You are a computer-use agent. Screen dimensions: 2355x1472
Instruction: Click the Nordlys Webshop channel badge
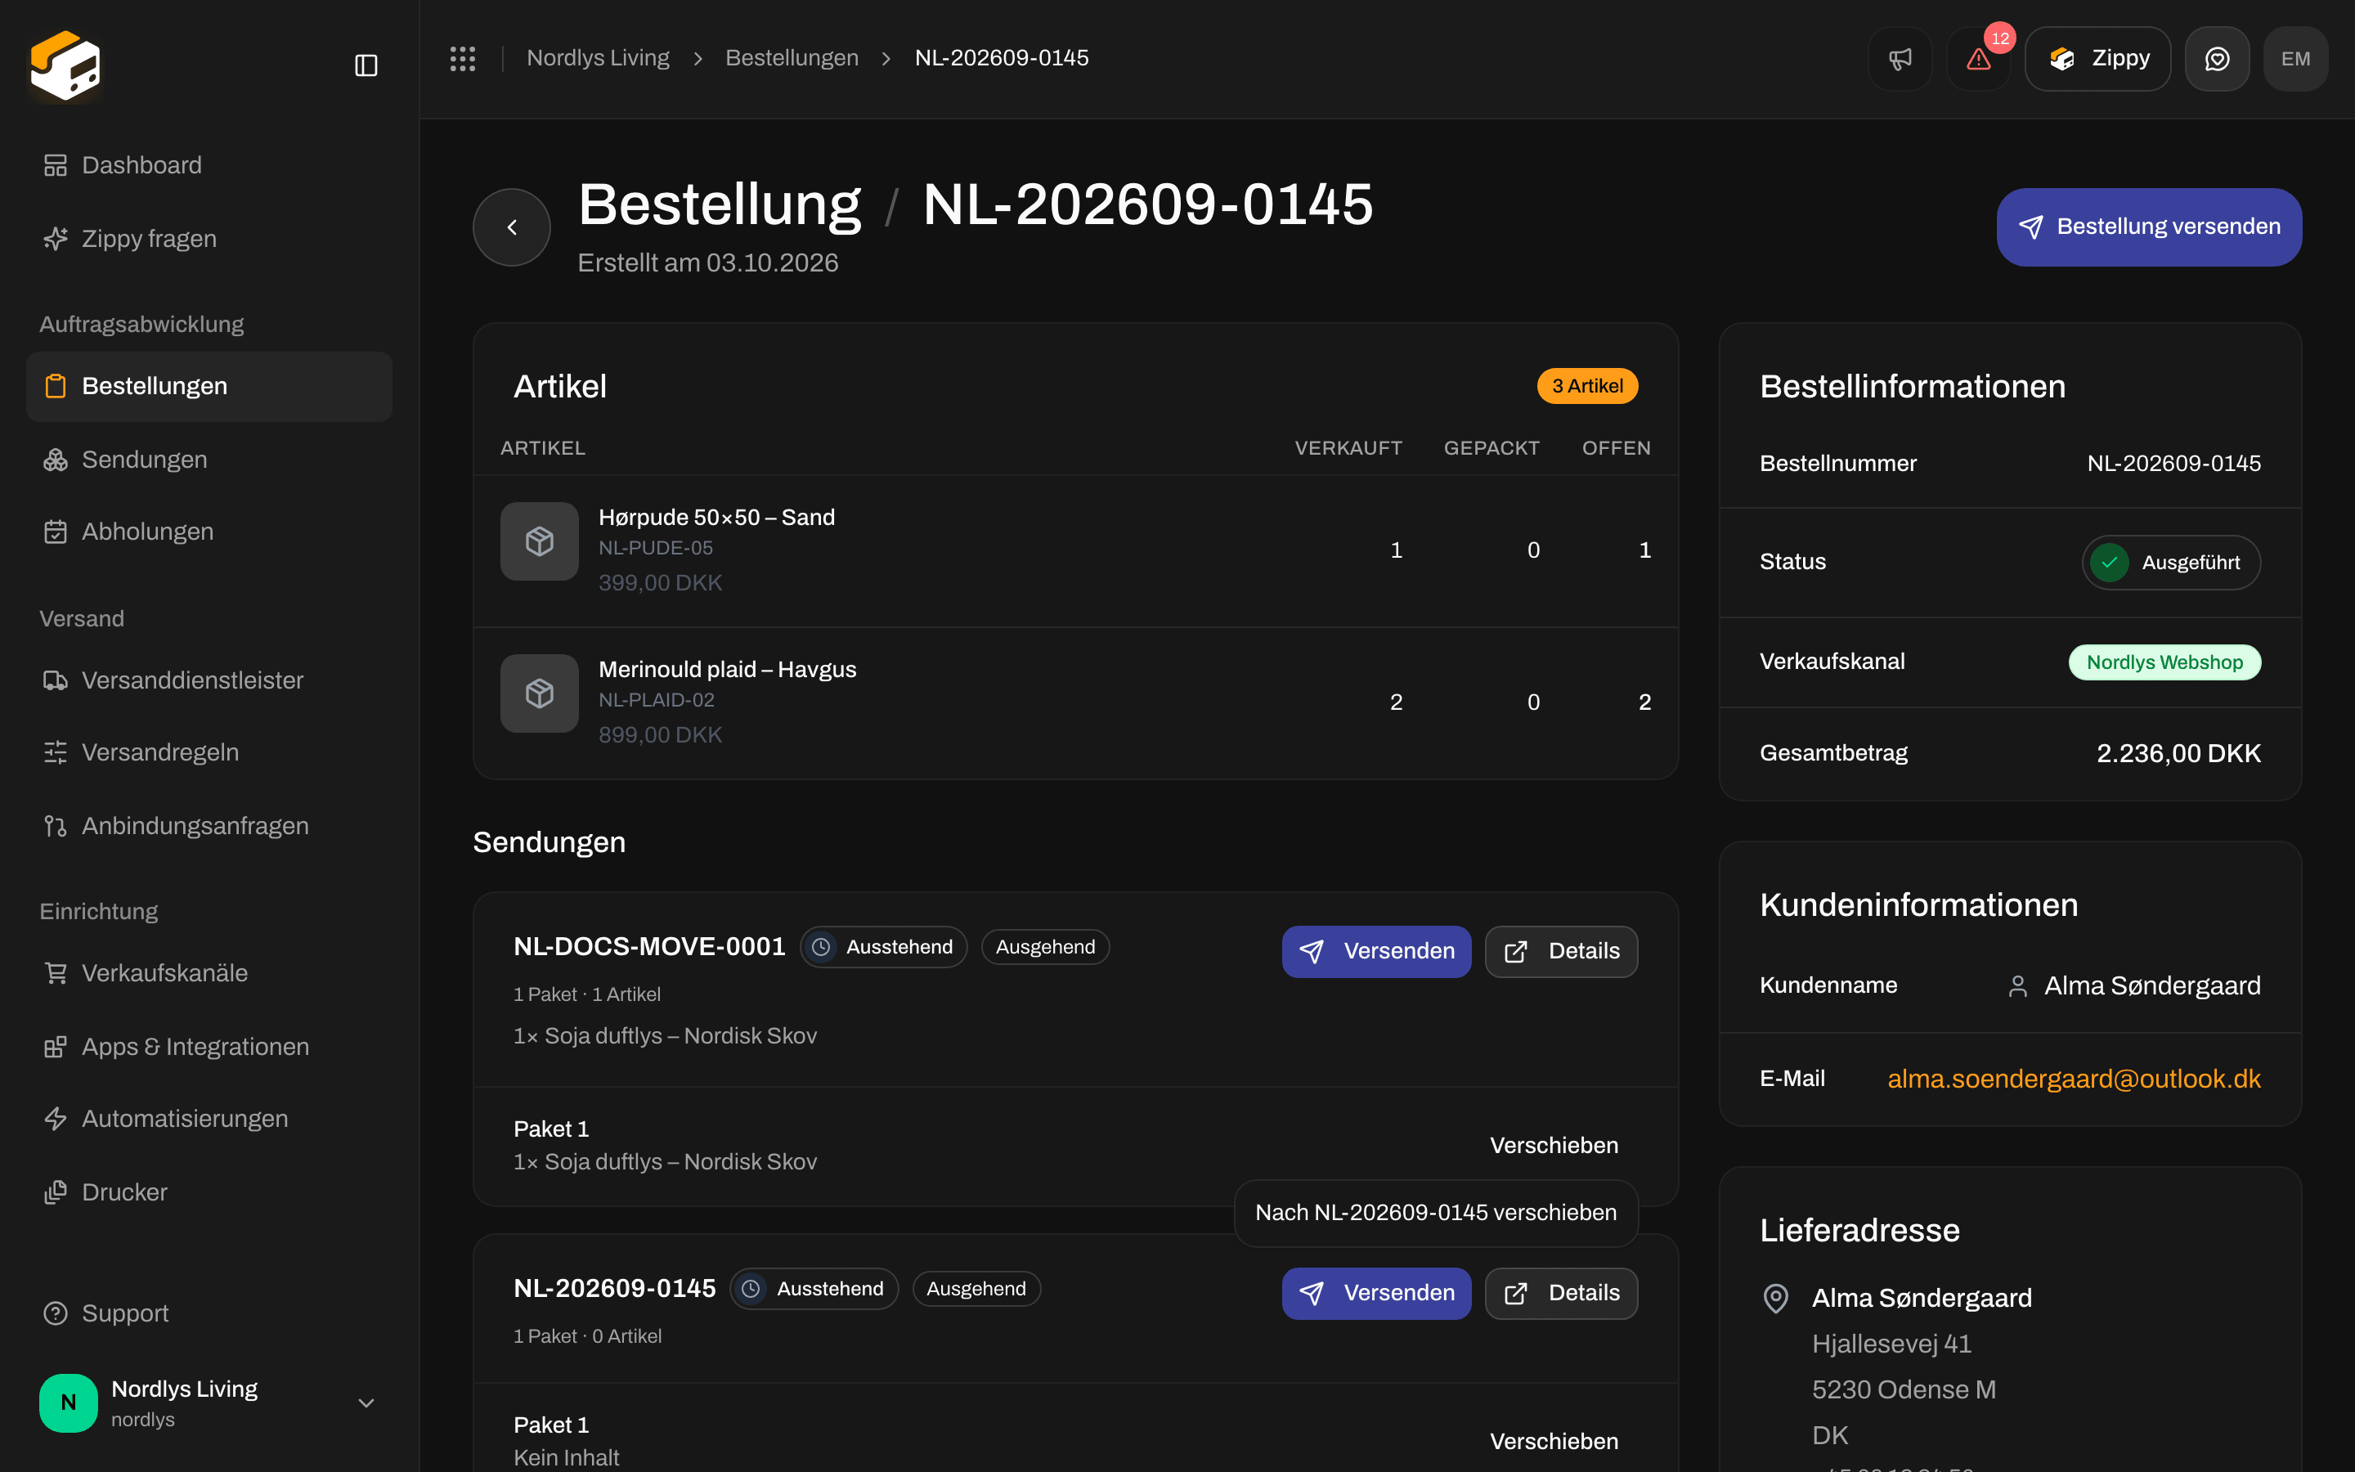[2164, 662]
